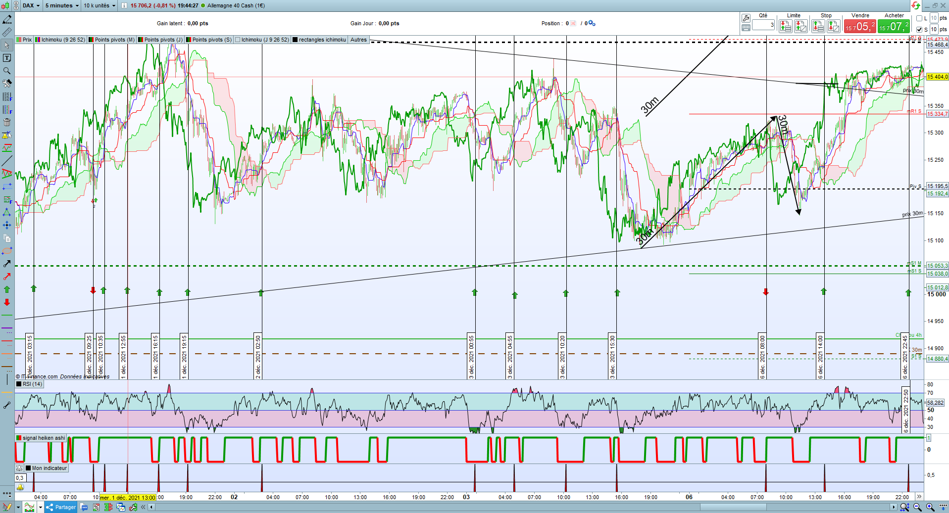
Task: Select the diagonal line drawing tool
Action: pyautogui.click(x=7, y=161)
